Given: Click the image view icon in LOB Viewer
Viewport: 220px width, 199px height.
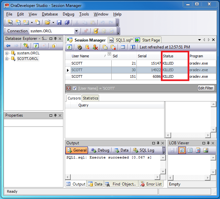Looking at the screenshot, I should (x=206, y=151).
